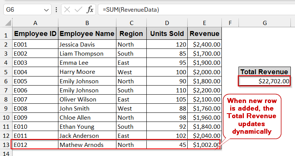Click the Name Box showing G6

(x=23, y=9)
